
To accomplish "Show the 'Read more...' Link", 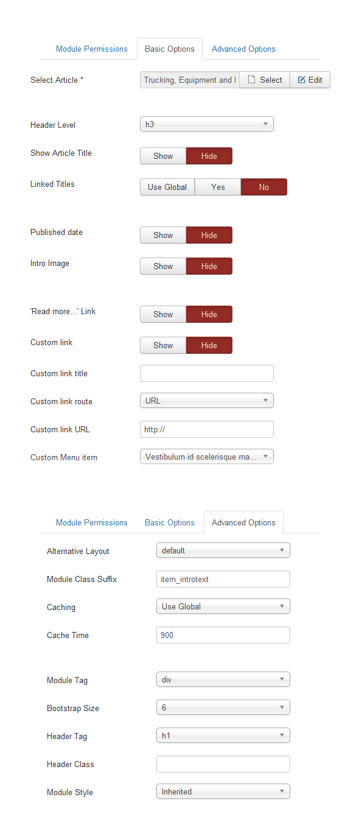I will 163,314.
